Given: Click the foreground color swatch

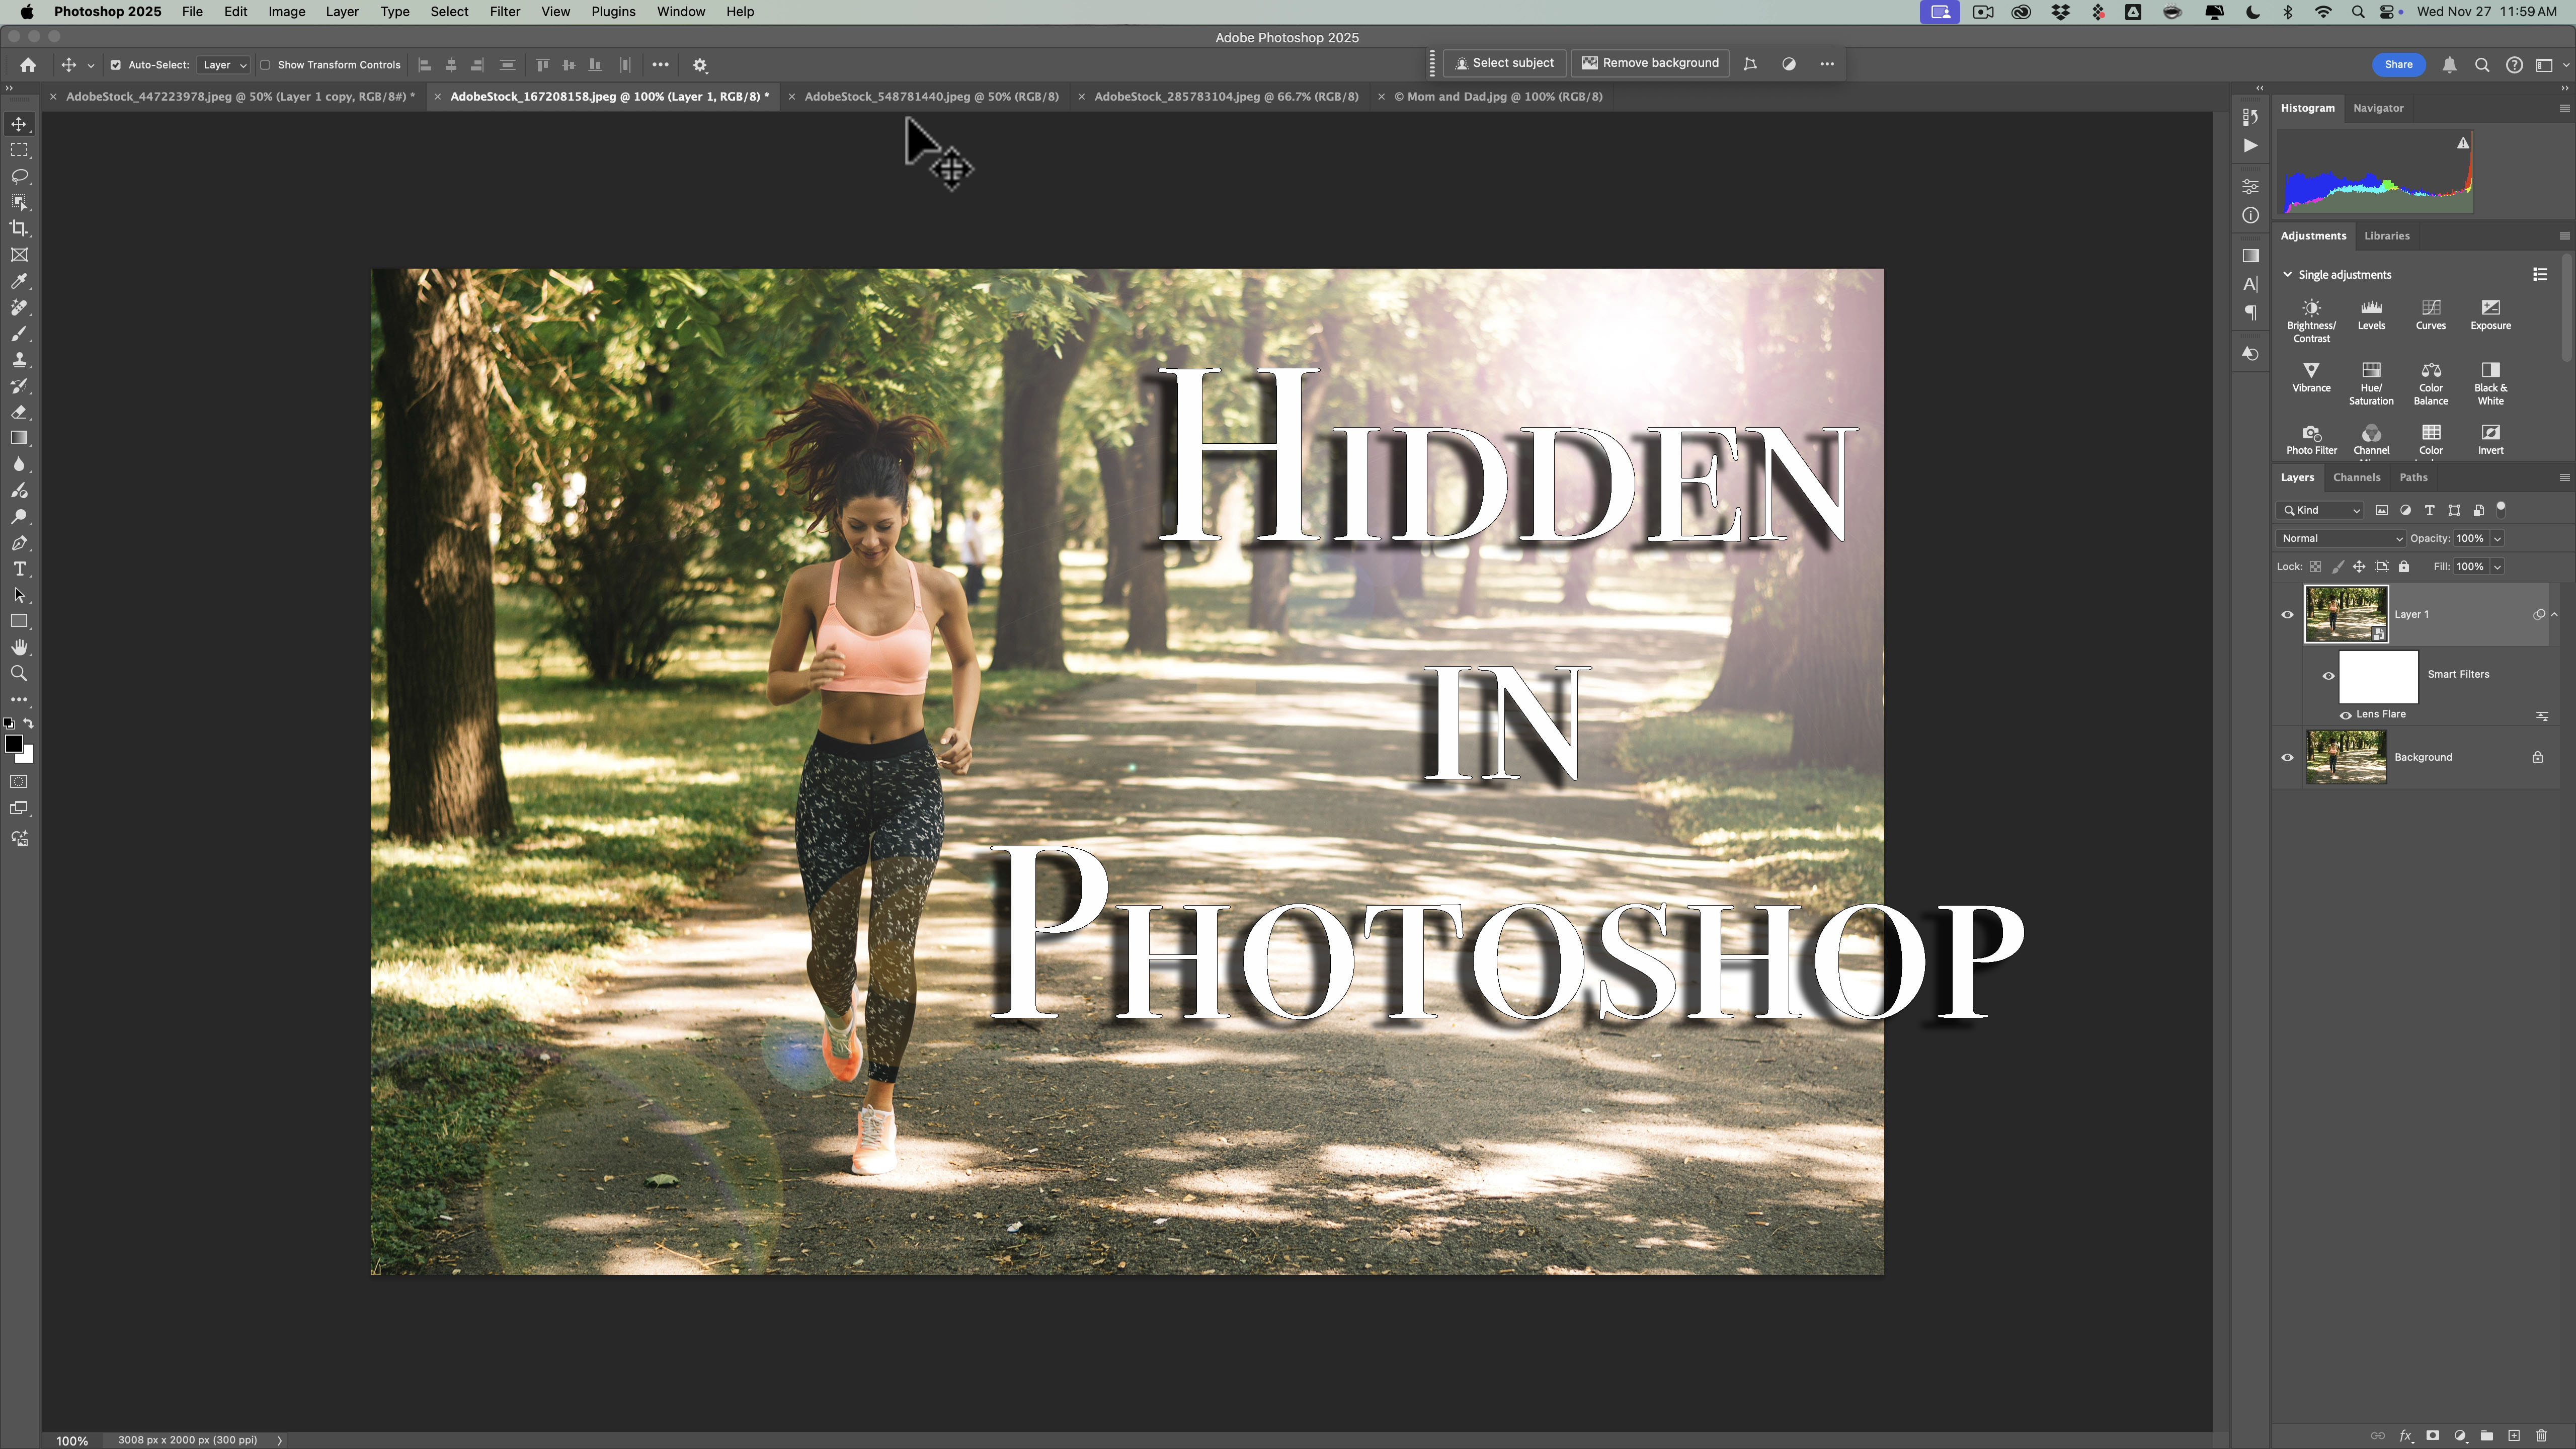Looking at the screenshot, I should (x=14, y=743).
